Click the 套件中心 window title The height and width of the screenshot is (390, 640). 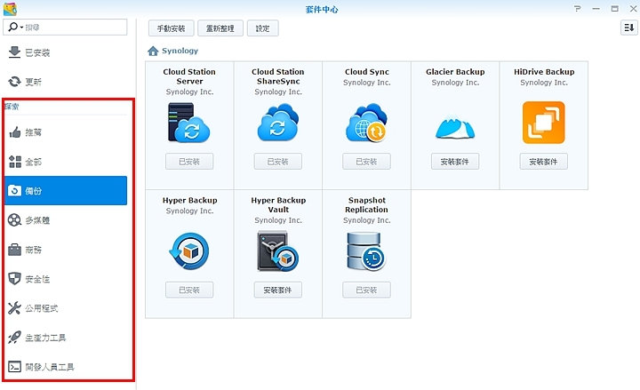pyautogui.click(x=322, y=9)
